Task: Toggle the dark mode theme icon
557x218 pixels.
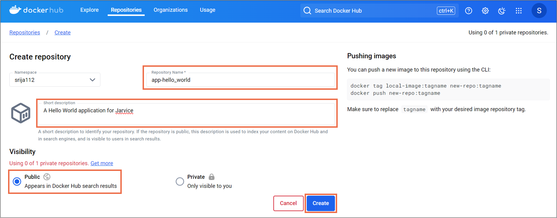Action: coord(502,11)
